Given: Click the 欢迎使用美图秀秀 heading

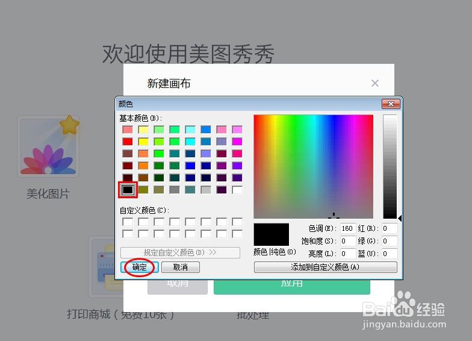Looking at the screenshot, I should point(188,54).
